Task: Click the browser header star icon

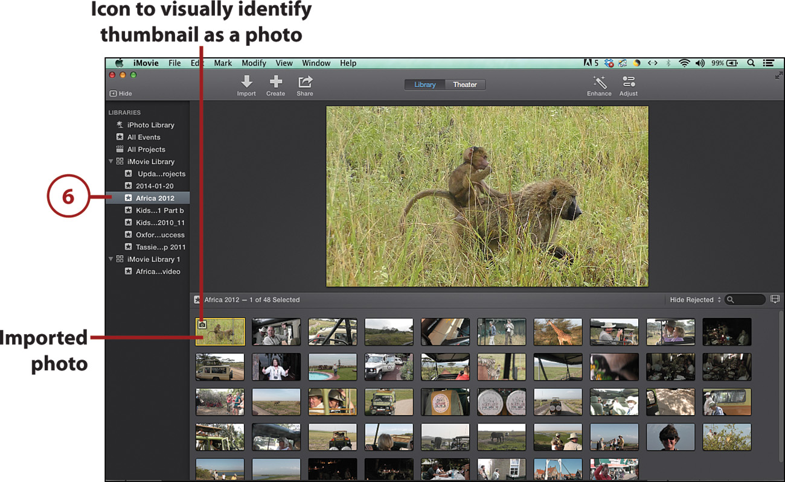Action: coord(197,300)
